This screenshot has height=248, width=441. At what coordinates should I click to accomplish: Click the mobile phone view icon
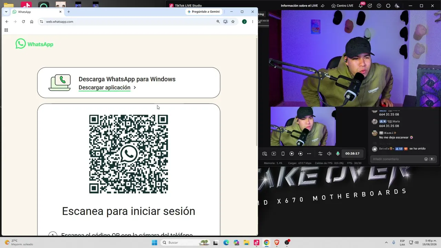click(283, 154)
